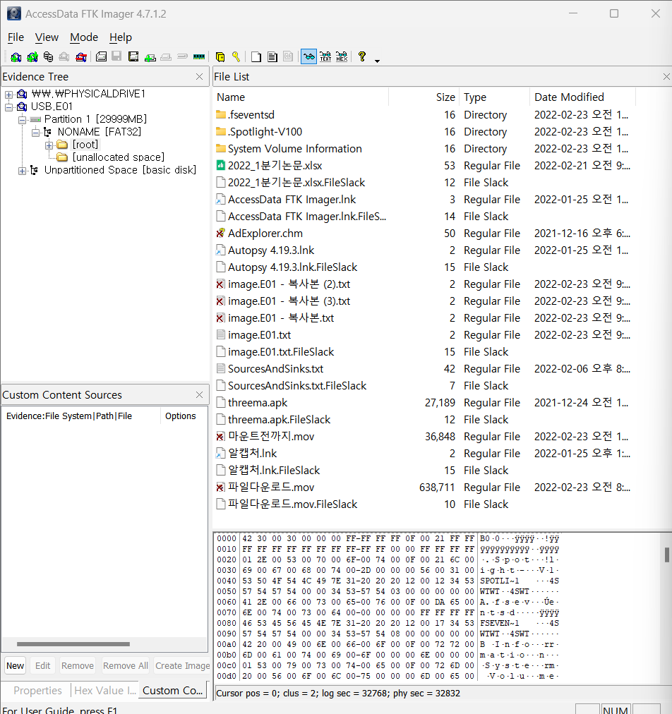672x714 pixels.
Task: Sort file list by Name column header
Action: pyautogui.click(x=301, y=97)
